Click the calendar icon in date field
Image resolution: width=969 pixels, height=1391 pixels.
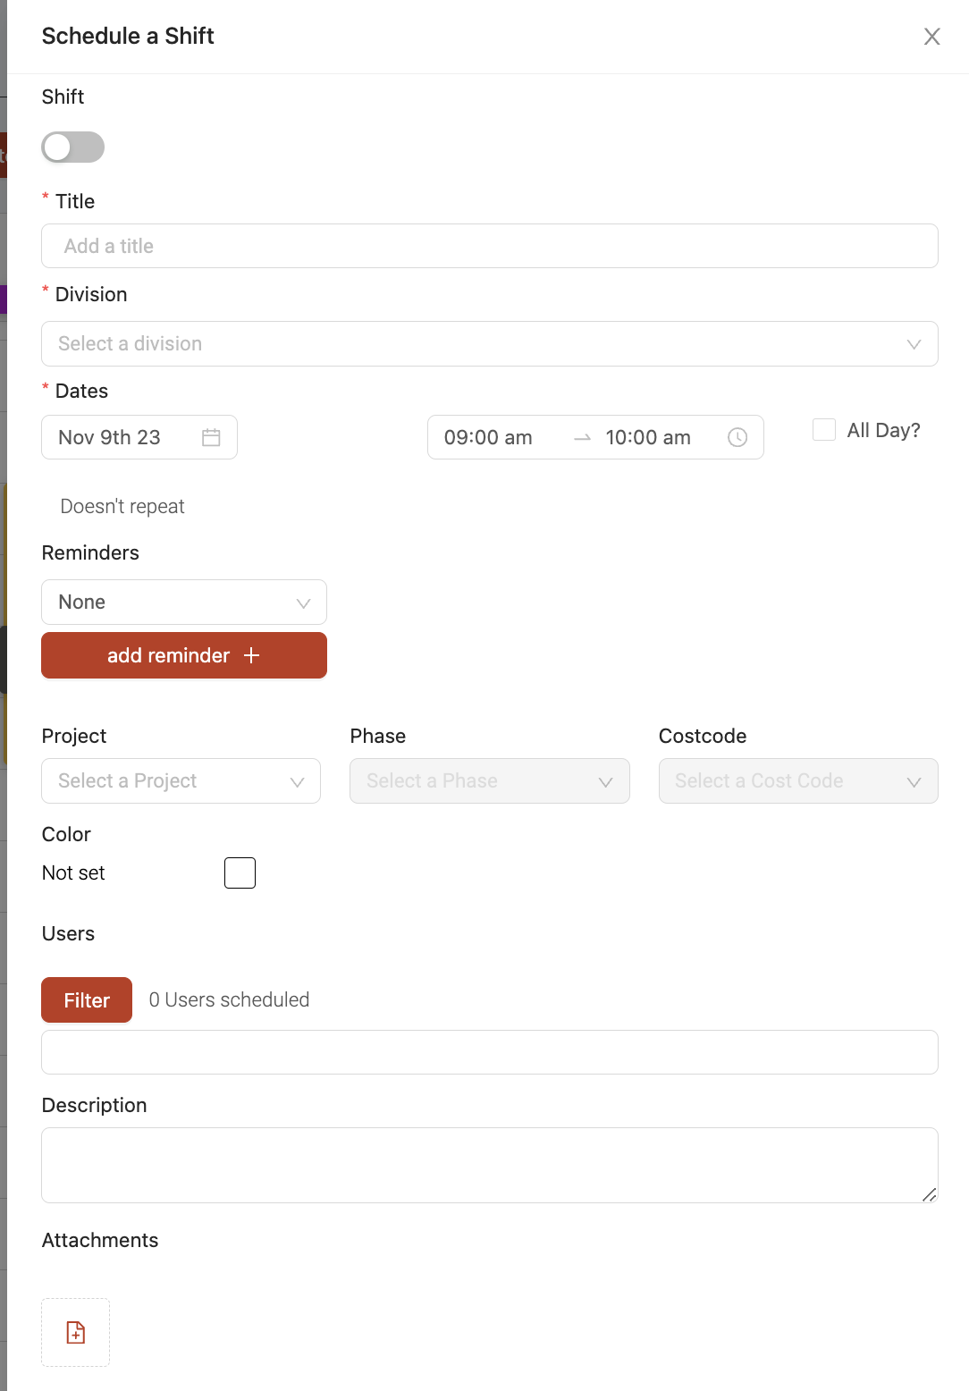[211, 437]
